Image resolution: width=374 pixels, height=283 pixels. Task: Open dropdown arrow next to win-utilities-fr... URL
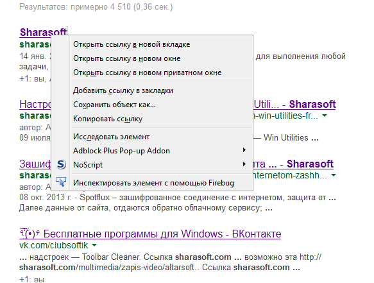pyautogui.click(x=325, y=116)
